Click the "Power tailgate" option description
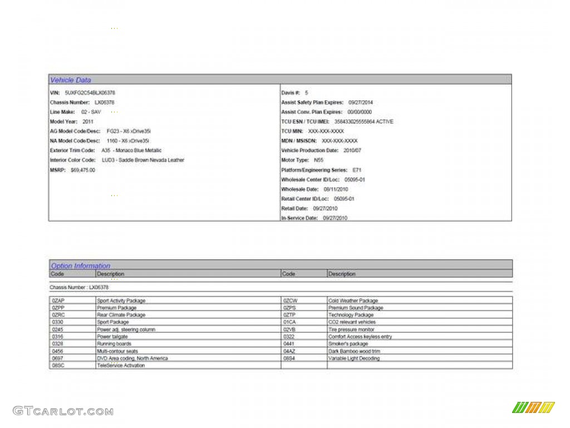Image resolution: width=570 pixels, height=428 pixels. (112, 337)
